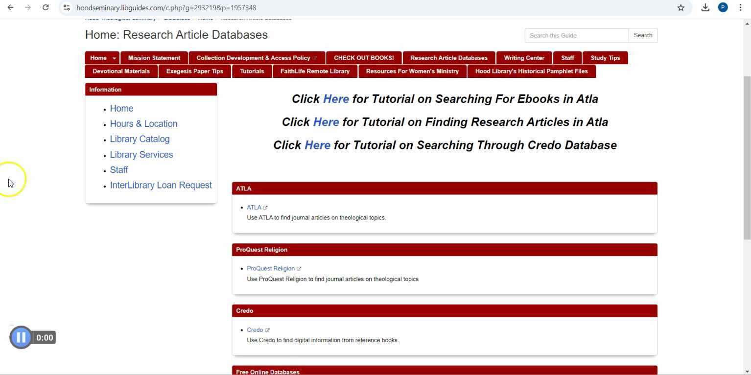Open Chrome's three-dot menu
The height and width of the screenshot is (375, 751).
coord(741,7)
